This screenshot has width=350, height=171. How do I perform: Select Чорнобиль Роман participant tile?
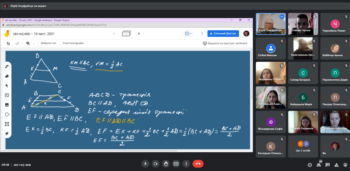tap(335, 24)
